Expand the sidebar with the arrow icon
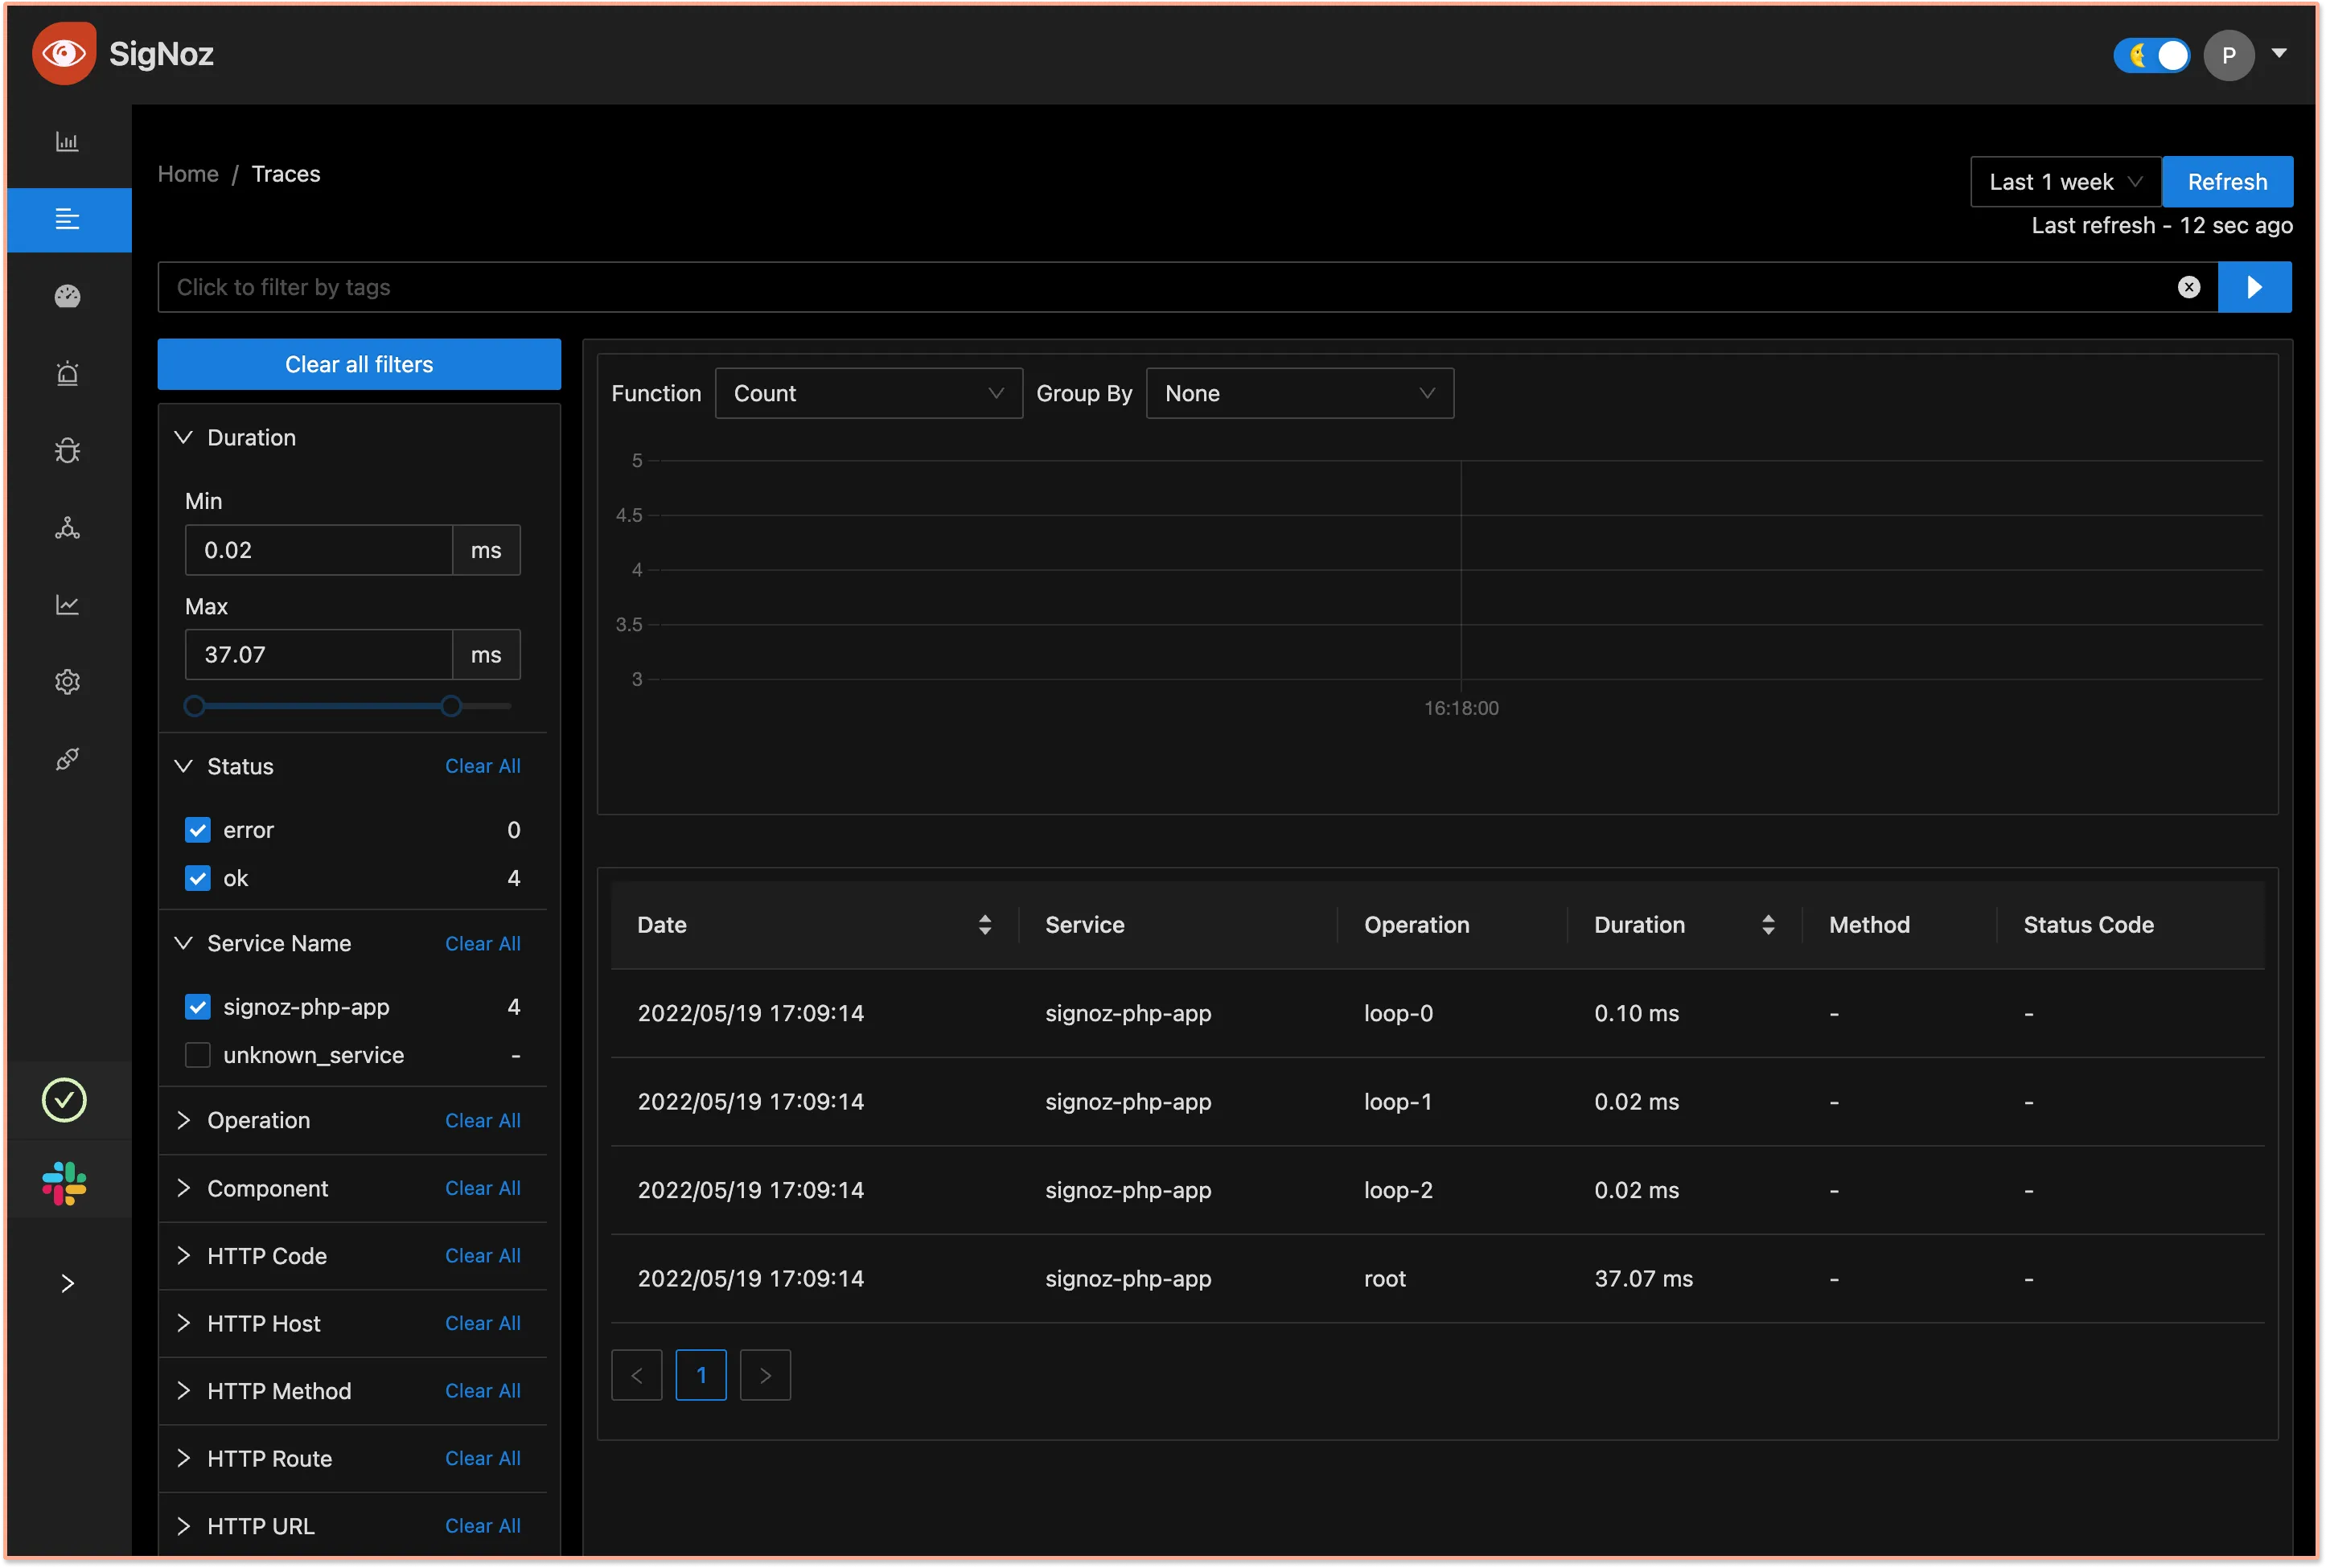 [67, 1283]
